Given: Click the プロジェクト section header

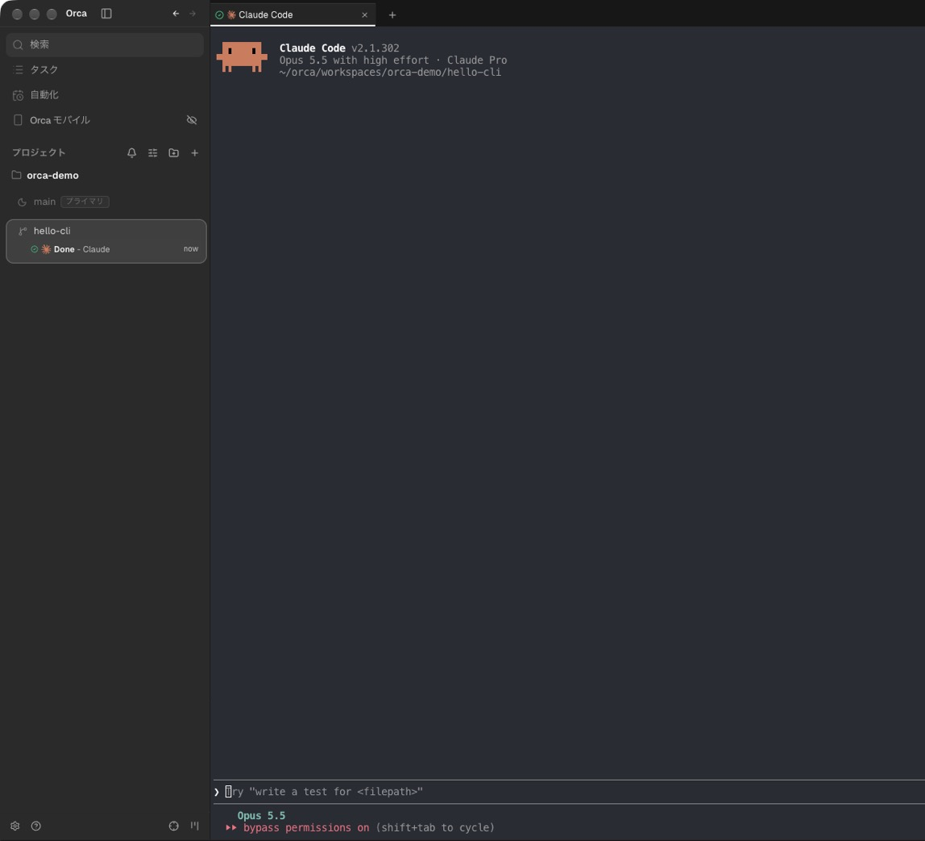Looking at the screenshot, I should coord(39,153).
